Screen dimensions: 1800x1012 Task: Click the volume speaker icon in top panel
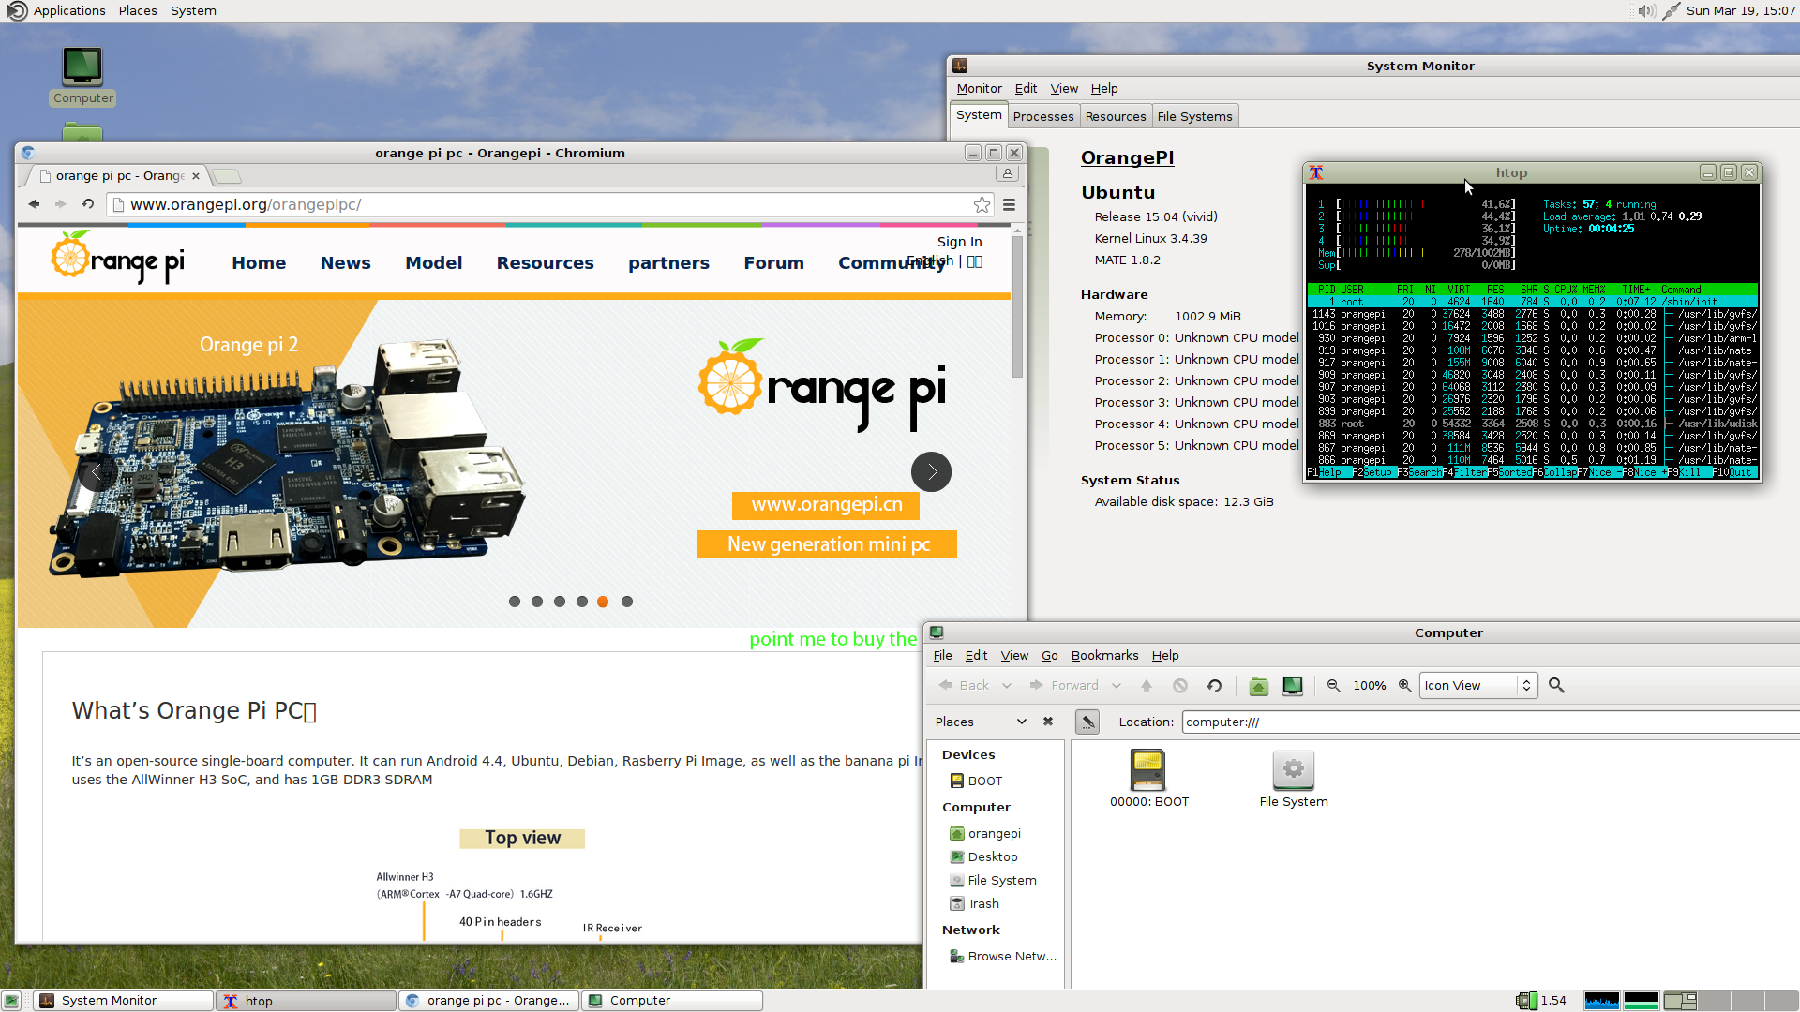tap(1646, 11)
